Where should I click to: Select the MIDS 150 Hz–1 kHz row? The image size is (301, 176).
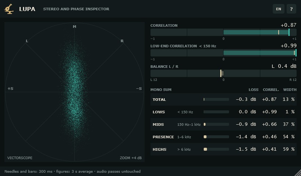[224, 124]
